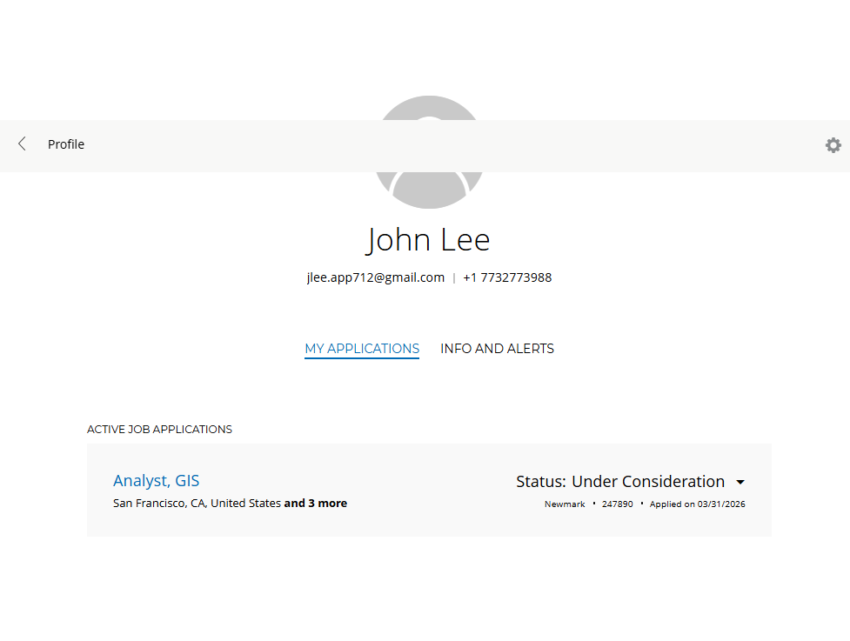
Task: Click the gray profile avatar image
Action: [x=429, y=190]
